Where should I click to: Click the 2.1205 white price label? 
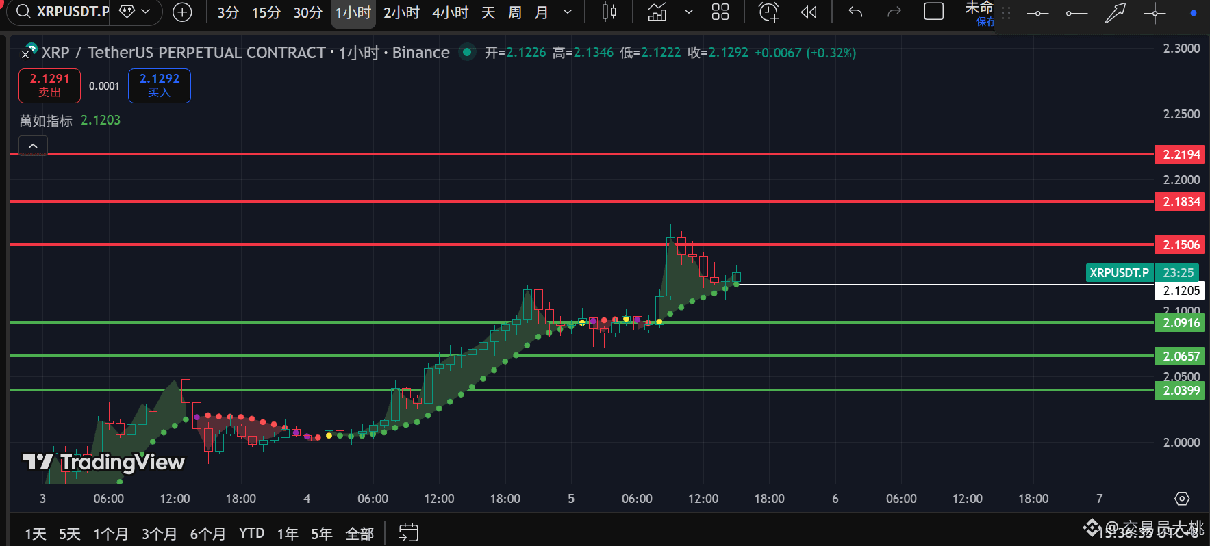point(1180,291)
